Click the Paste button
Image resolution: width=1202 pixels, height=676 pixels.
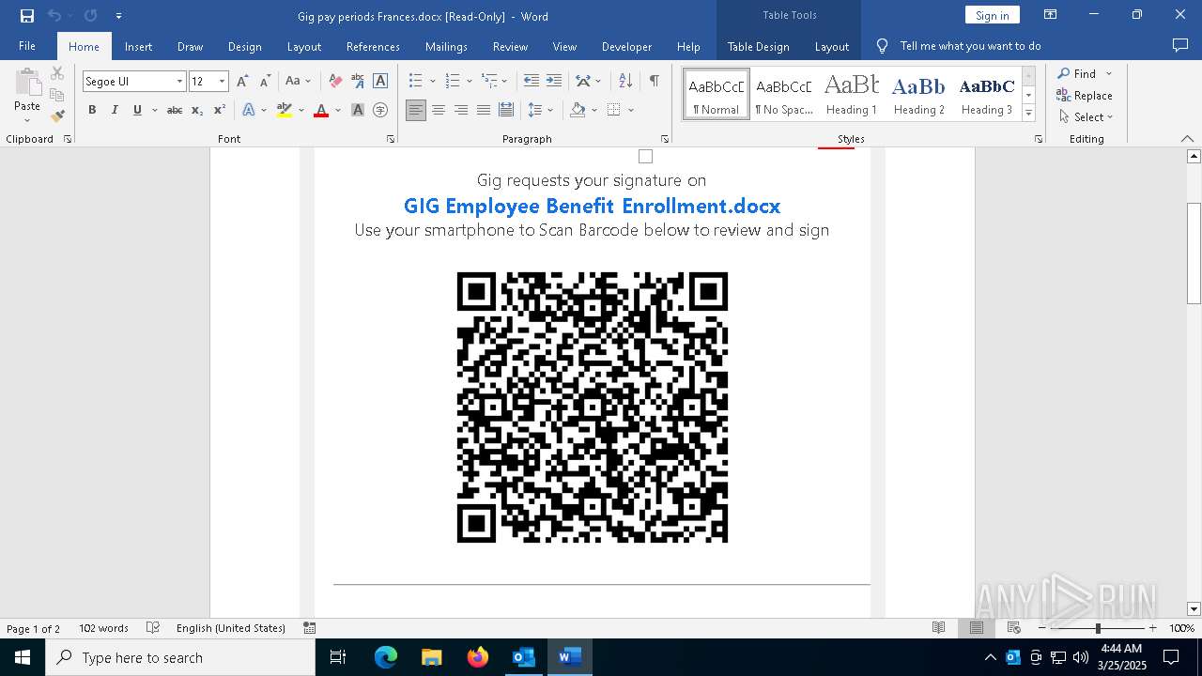[27, 94]
